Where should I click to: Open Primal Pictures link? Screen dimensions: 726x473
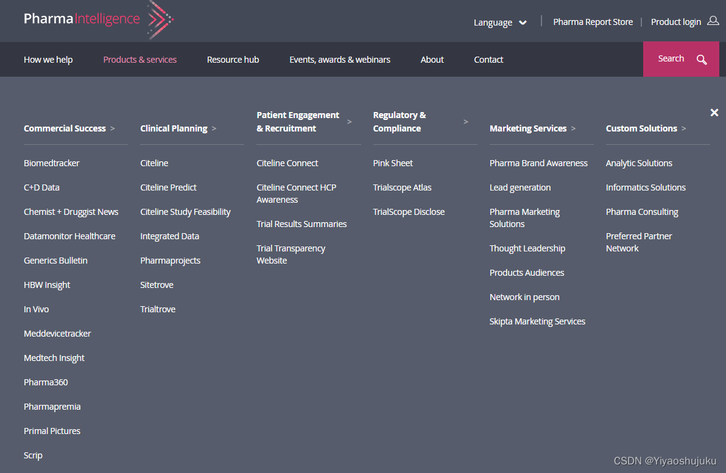pos(52,431)
